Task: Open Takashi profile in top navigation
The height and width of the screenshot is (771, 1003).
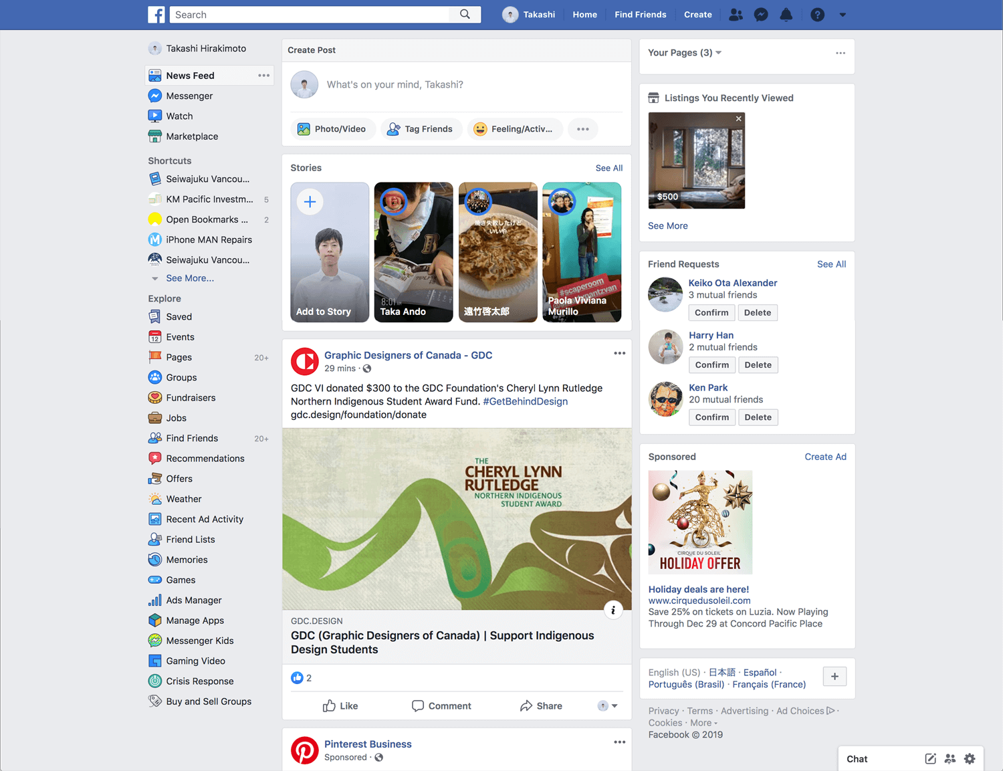Action: (x=529, y=15)
